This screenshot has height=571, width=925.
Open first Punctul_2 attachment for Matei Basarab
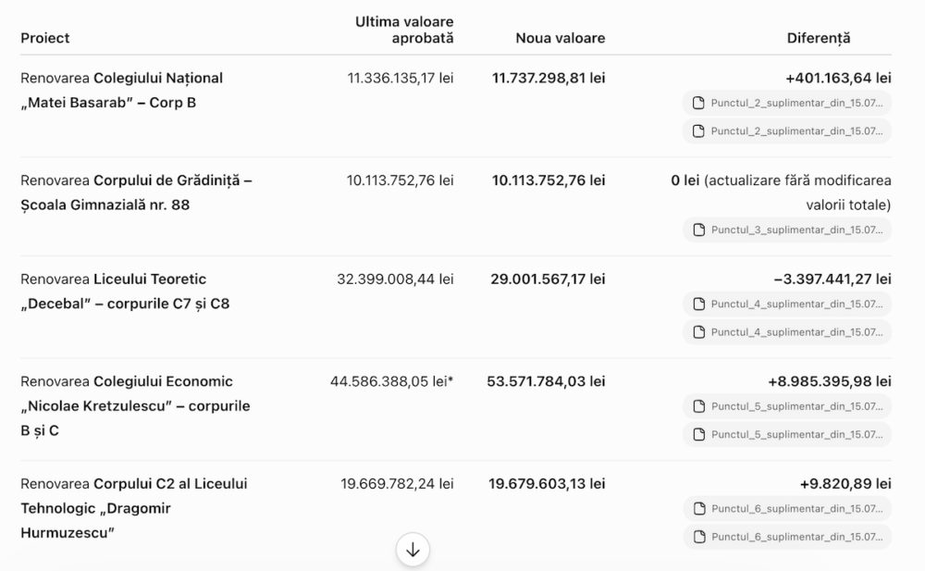(x=787, y=103)
